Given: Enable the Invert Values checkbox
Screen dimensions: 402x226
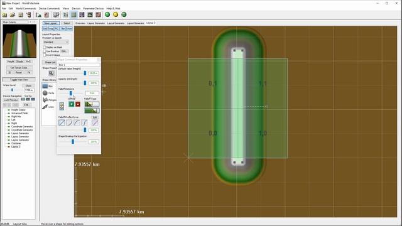Looking at the screenshot, I should coord(45,55).
